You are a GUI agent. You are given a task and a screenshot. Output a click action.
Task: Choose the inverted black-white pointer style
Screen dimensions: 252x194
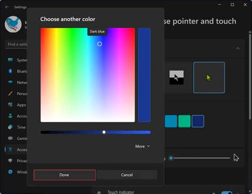point(177,78)
